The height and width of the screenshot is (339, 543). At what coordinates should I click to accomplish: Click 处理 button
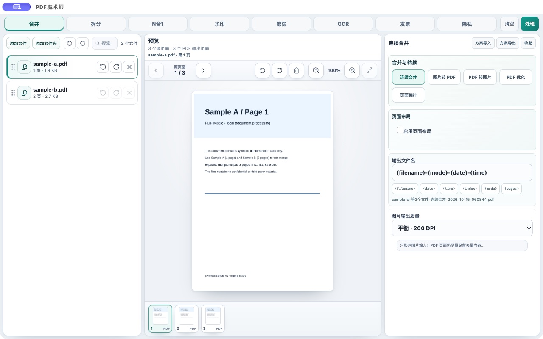(530, 24)
